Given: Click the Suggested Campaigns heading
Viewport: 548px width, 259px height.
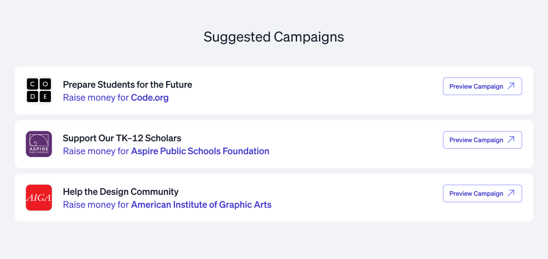Looking at the screenshot, I should (274, 37).
